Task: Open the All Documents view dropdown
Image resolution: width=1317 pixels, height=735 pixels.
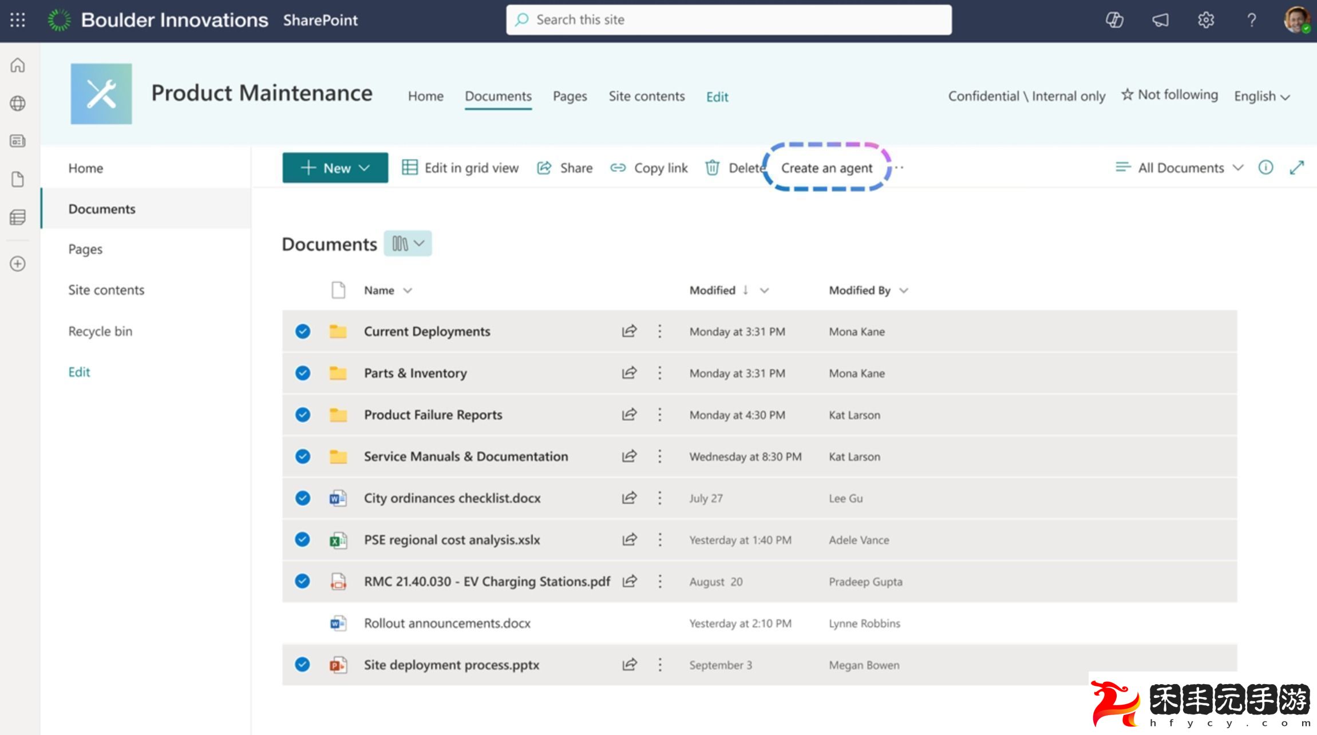Action: (x=1180, y=168)
